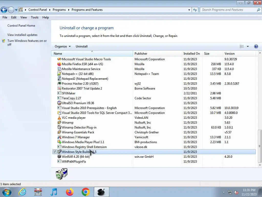Sort by the Version column header
The image size is (262, 197).
[239, 54]
